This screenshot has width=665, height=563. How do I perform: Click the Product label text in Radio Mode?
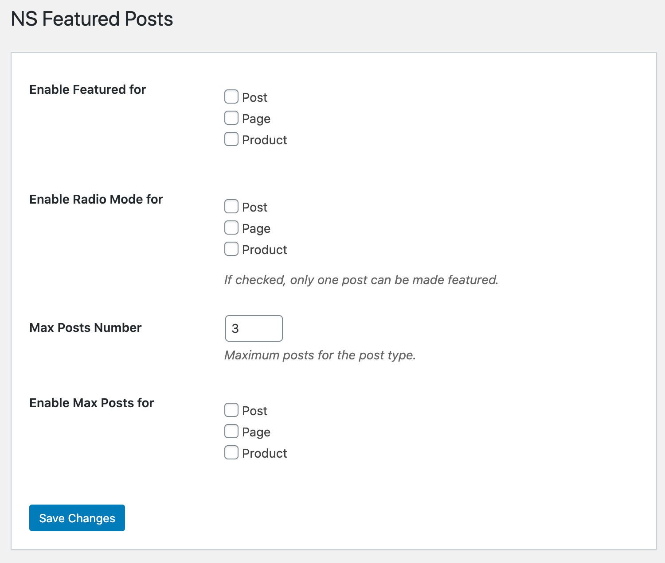264,250
